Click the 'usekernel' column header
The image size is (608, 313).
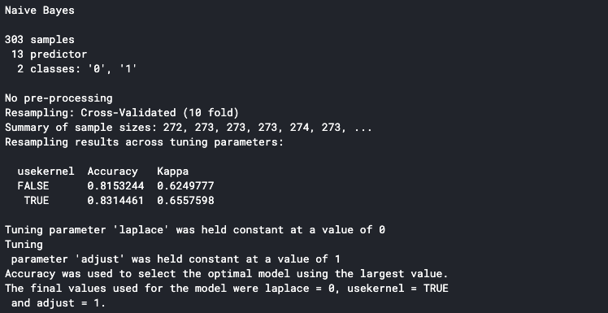46,172
